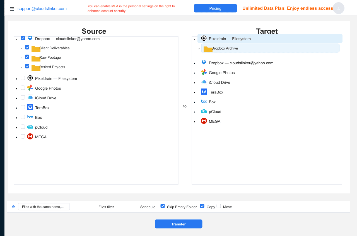Expand the Retired Projects folder
Screen dimensions: 357x236
pos(21,67)
